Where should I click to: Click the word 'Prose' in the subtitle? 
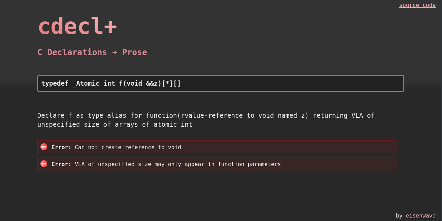point(134,52)
